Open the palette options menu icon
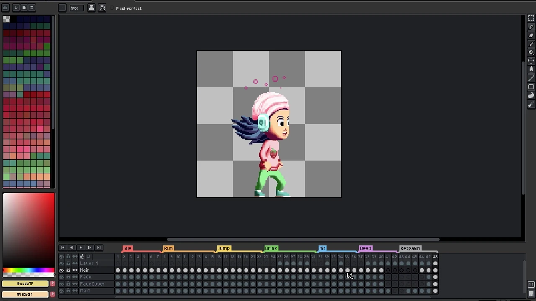The height and width of the screenshot is (301, 536). tap(31, 8)
